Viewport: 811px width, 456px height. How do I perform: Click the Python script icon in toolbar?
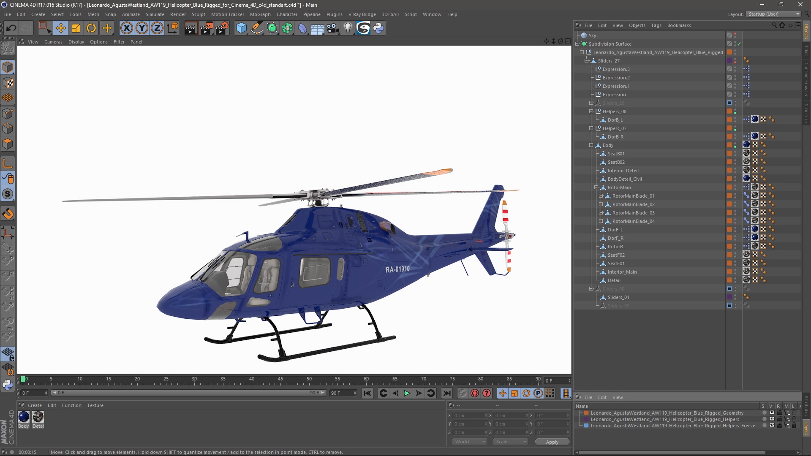[x=378, y=28]
